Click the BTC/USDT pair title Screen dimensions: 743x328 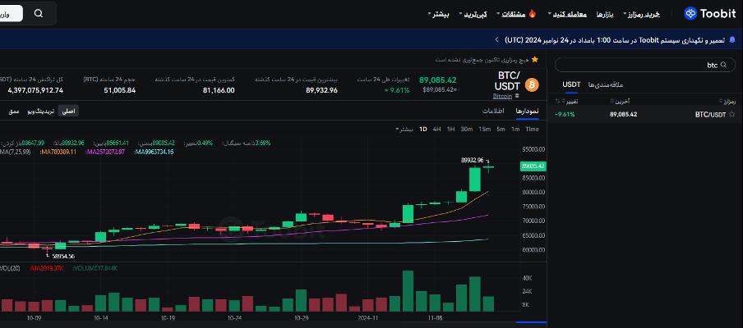pos(507,81)
